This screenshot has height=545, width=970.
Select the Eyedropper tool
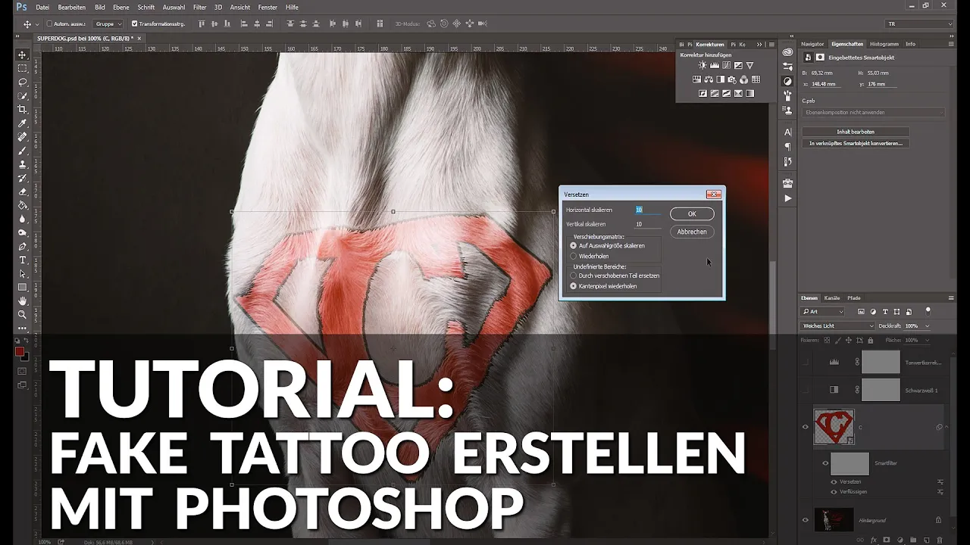pos(22,123)
